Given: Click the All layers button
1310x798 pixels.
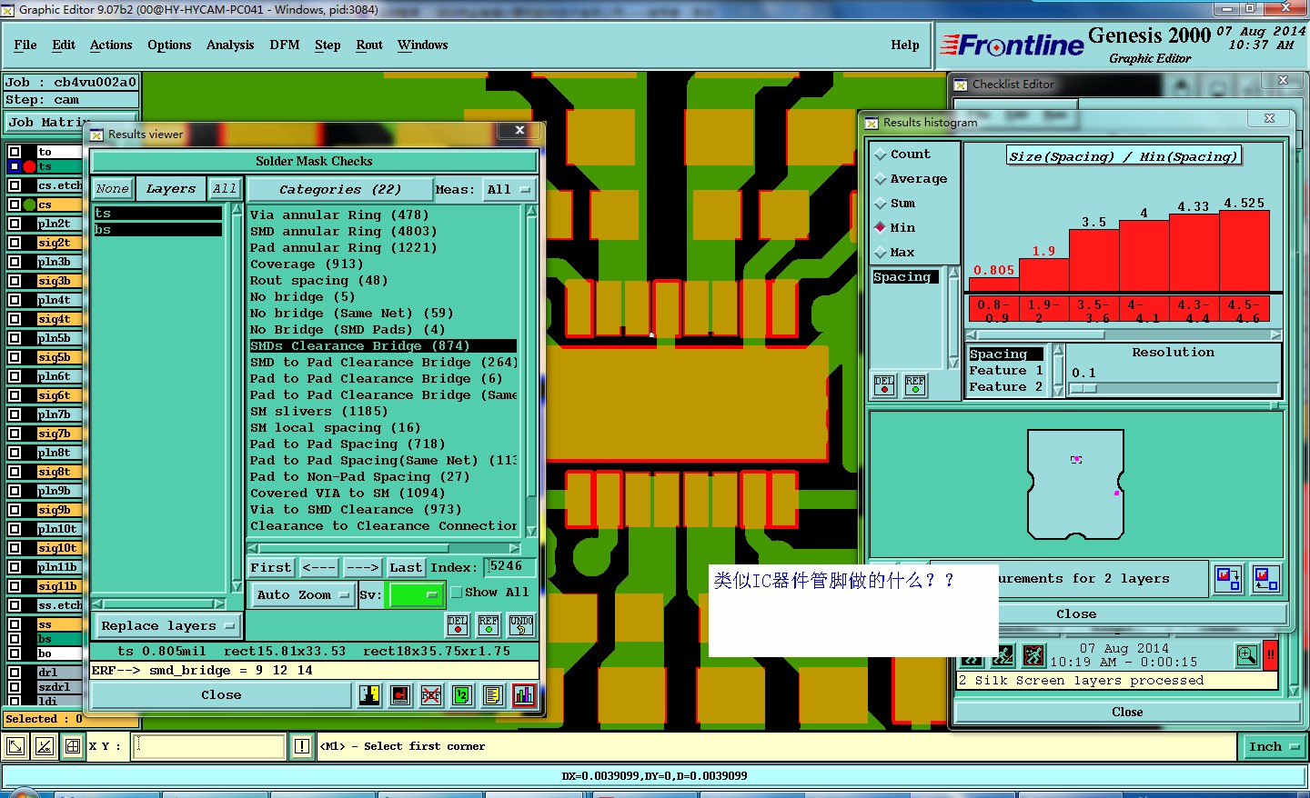Looking at the screenshot, I should click(224, 189).
